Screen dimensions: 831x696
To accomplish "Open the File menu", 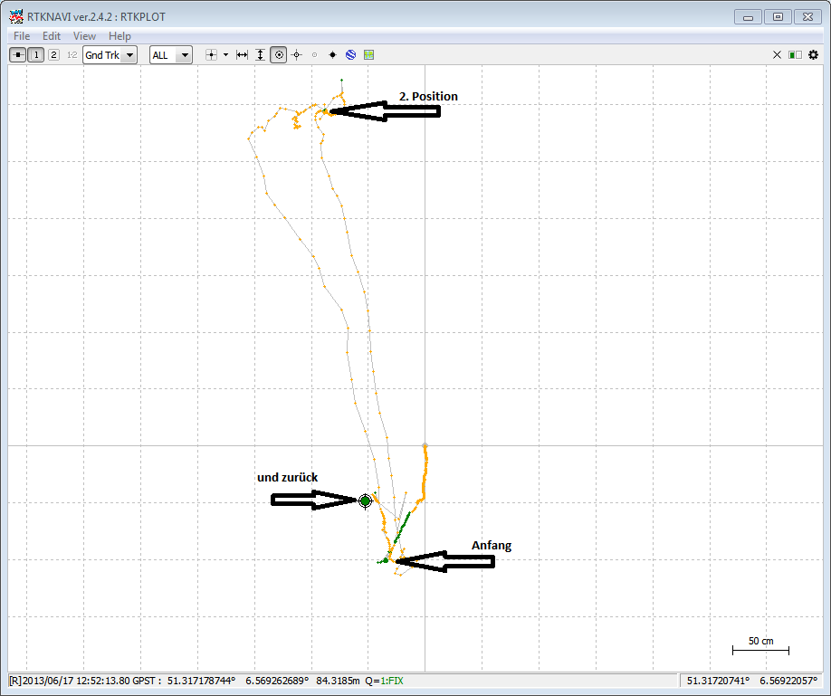I will coord(22,36).
